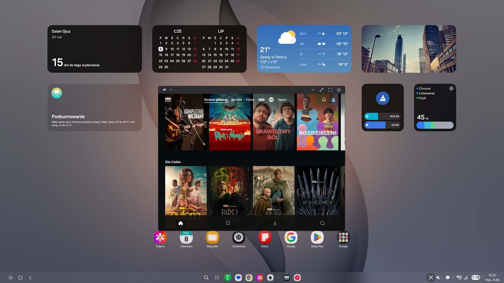Open the battery indicator in tray
Screen dimensions: 504x283
tap(476, 278)
